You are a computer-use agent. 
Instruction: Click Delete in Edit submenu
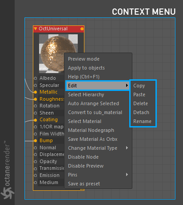point(143,103)
